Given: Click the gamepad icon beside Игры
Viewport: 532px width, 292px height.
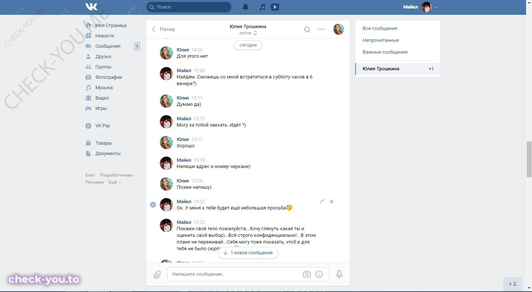Looking at the screenshot, I should coord(88,108).
